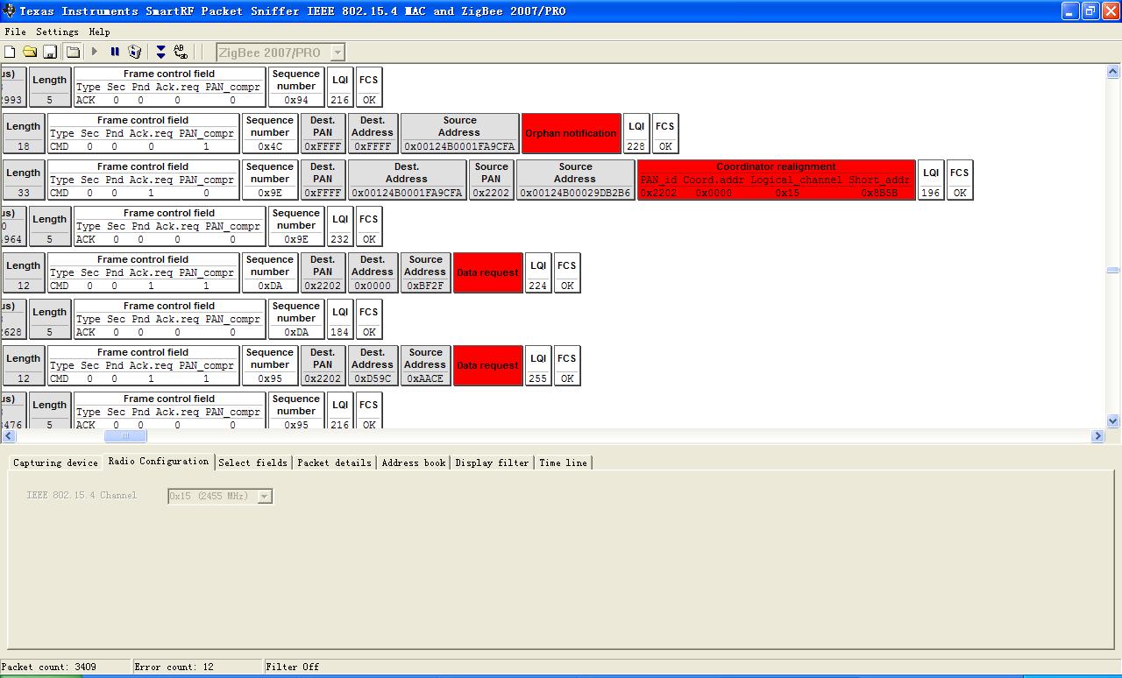Image resolution: width=1122 pixels, height=678 pixels.
Task: Click the LQI value 184
Action: click(340, 332)
